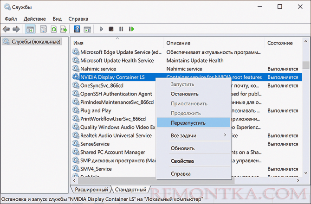Switch to the Расширенный tab
The image size is (311, 204).
pyautogui.click(x=91, y=189)
